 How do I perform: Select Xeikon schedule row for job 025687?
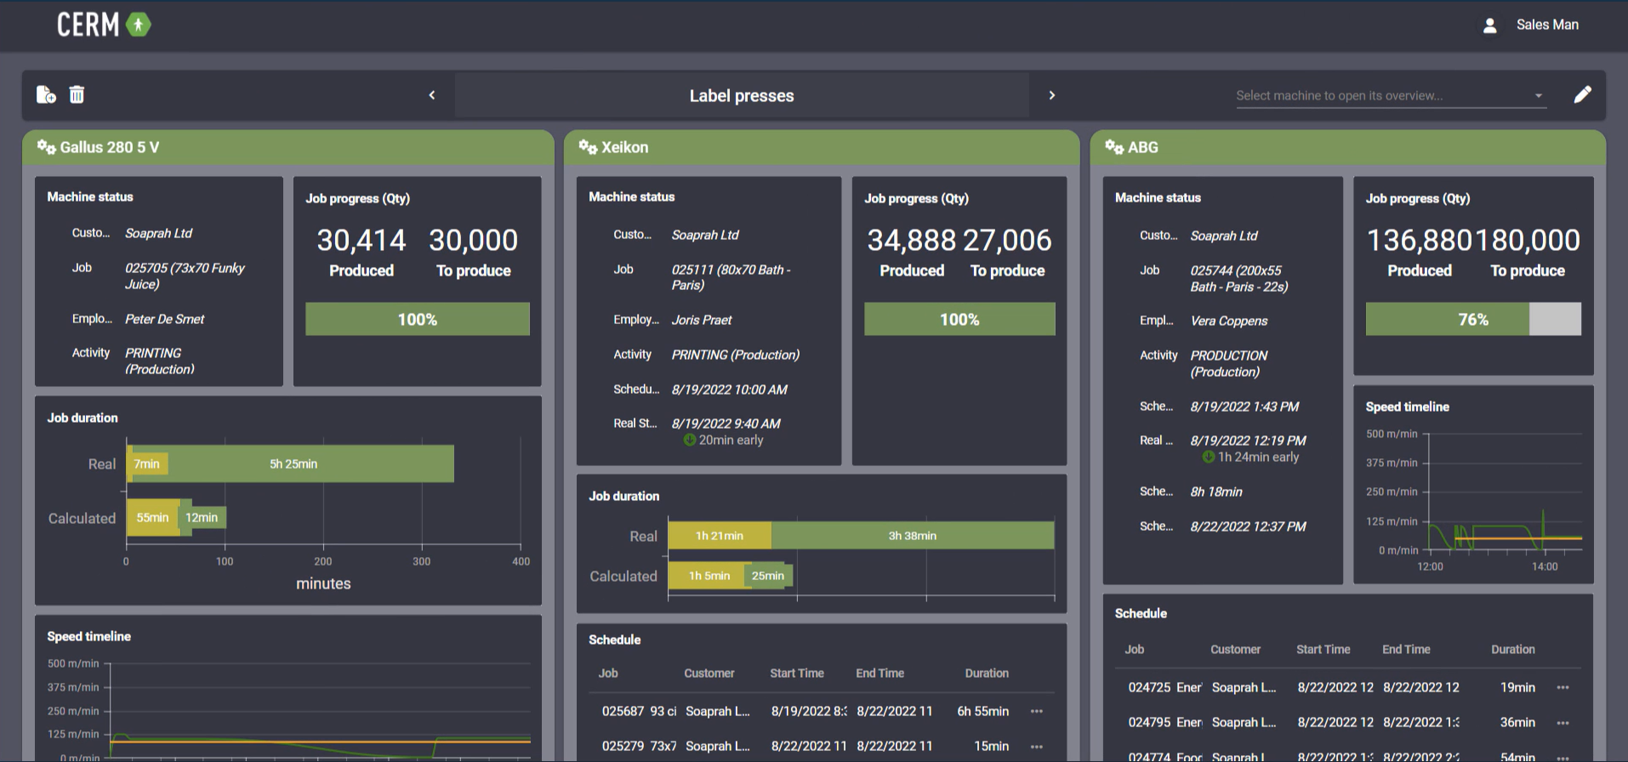[822, 711]
